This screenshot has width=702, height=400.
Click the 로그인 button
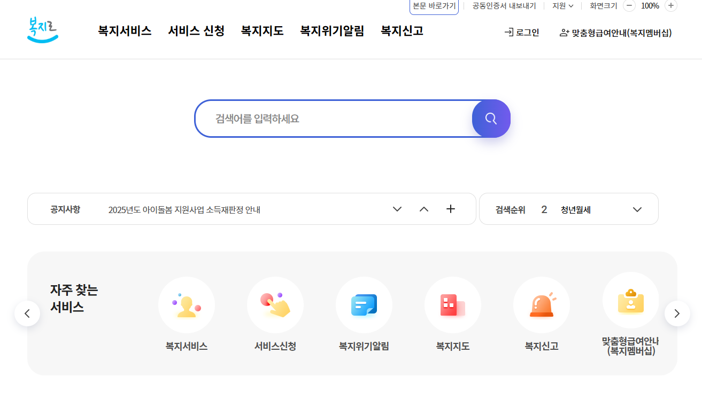pyautogui.click(x=521, y=32)
